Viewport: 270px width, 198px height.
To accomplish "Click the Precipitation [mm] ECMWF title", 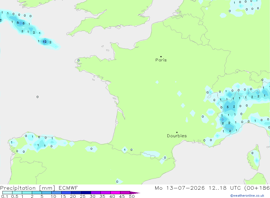I will 39,188.
